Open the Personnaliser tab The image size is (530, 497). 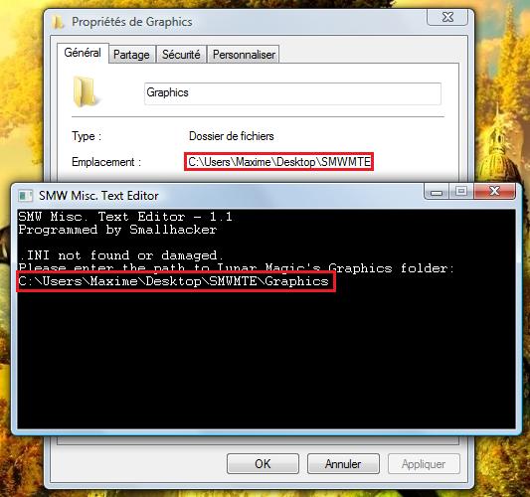tap(244, 55)
